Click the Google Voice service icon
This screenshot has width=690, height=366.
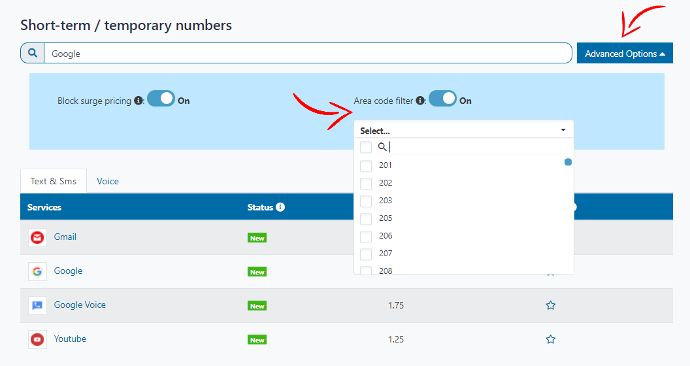pyautogui.click(x=37, y=305)
